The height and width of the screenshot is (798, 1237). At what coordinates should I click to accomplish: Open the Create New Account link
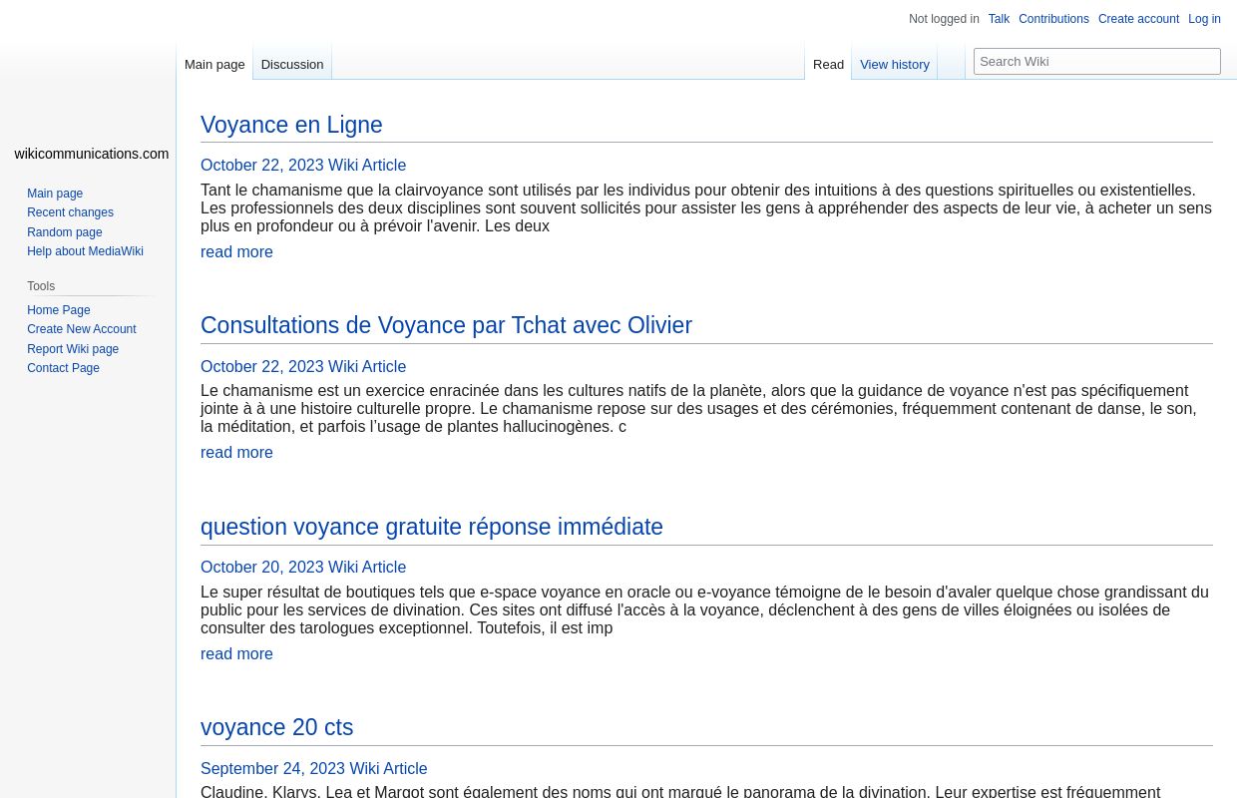tap(82, 329)
